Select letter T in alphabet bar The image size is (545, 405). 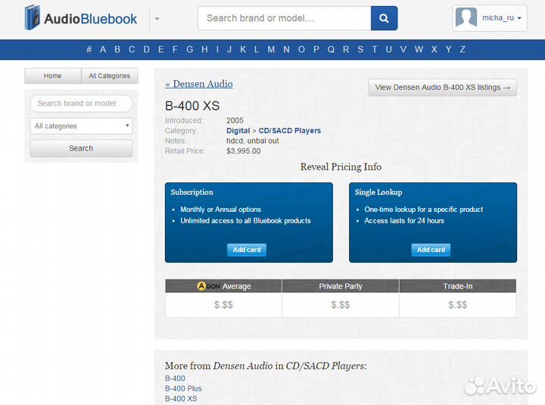(375, 49)
